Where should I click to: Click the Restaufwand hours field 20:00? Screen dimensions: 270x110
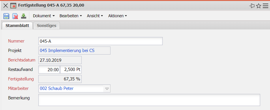(x=49, y=70)
